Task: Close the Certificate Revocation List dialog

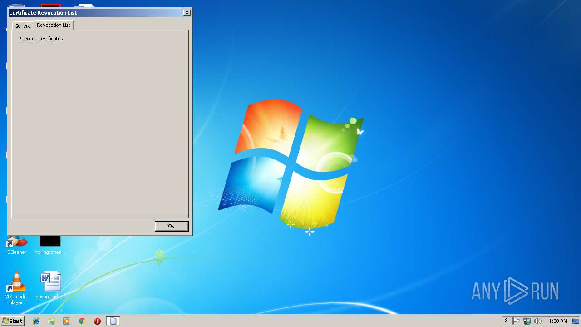Action: pos(187,13)
